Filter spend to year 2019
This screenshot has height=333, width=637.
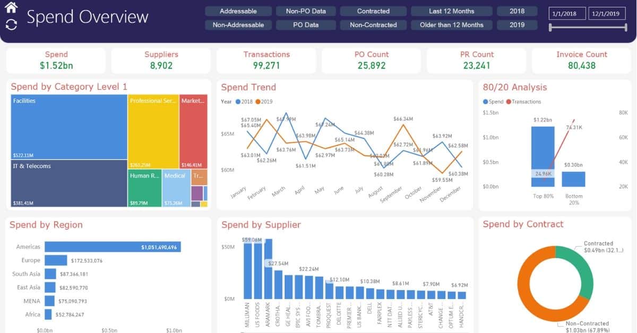coord(517,24)
